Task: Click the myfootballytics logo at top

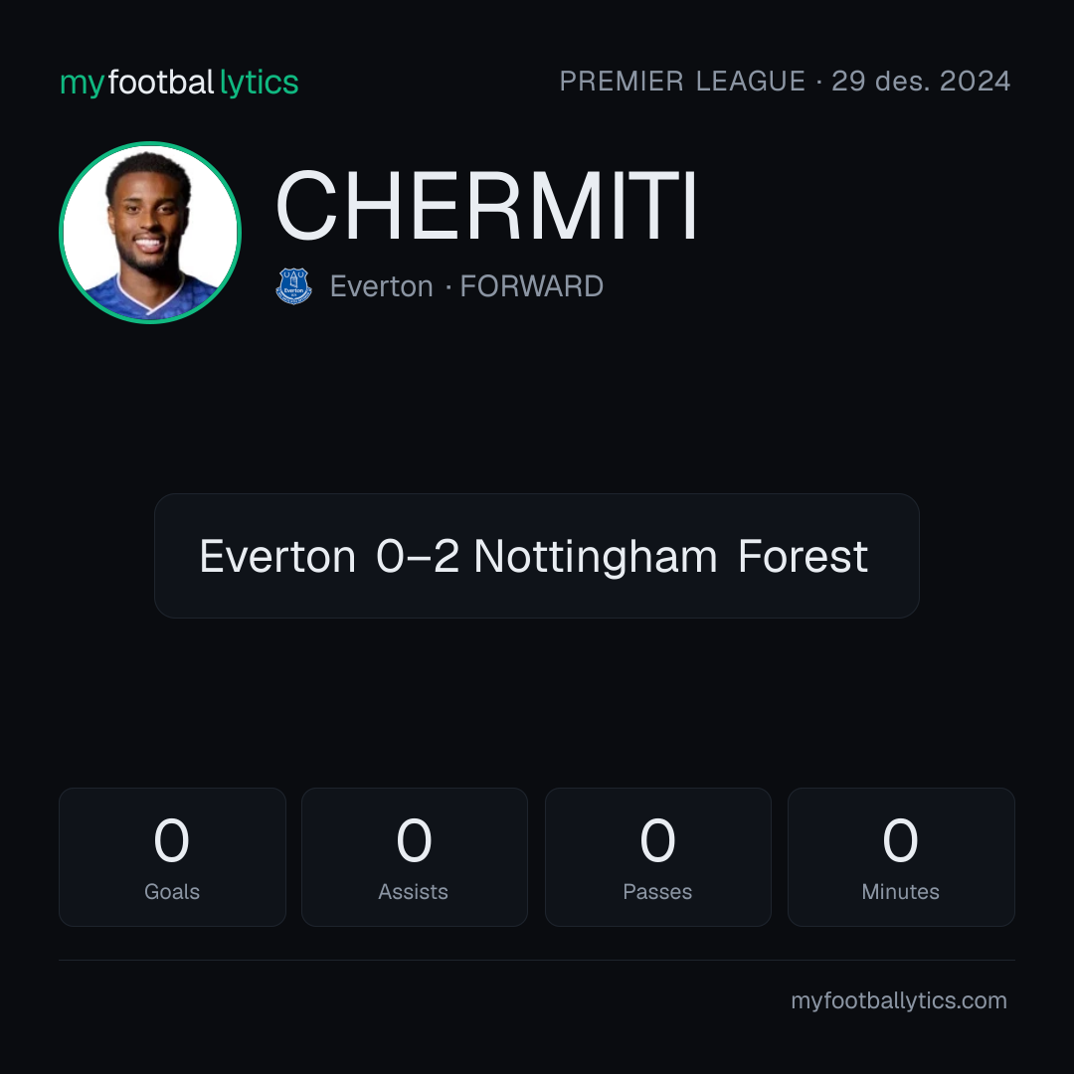Action: pyautogui.click(x=179, y=83)
